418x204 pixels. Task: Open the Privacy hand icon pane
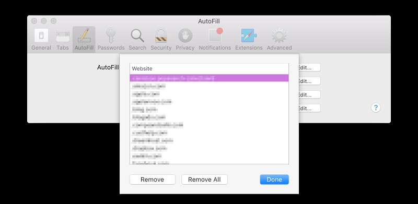tap(185, 40)
